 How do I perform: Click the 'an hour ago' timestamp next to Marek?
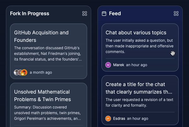[x=137, y=65]
